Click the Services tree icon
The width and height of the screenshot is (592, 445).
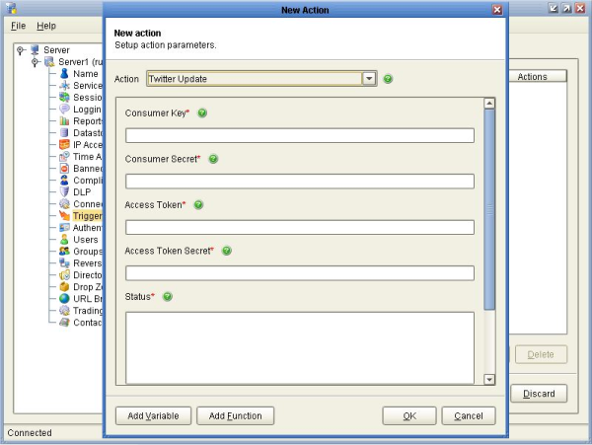click(x=64, y=85)
